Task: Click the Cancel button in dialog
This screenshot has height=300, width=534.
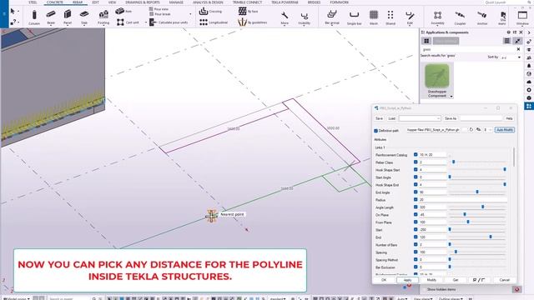Action: (x=504, y=280)
